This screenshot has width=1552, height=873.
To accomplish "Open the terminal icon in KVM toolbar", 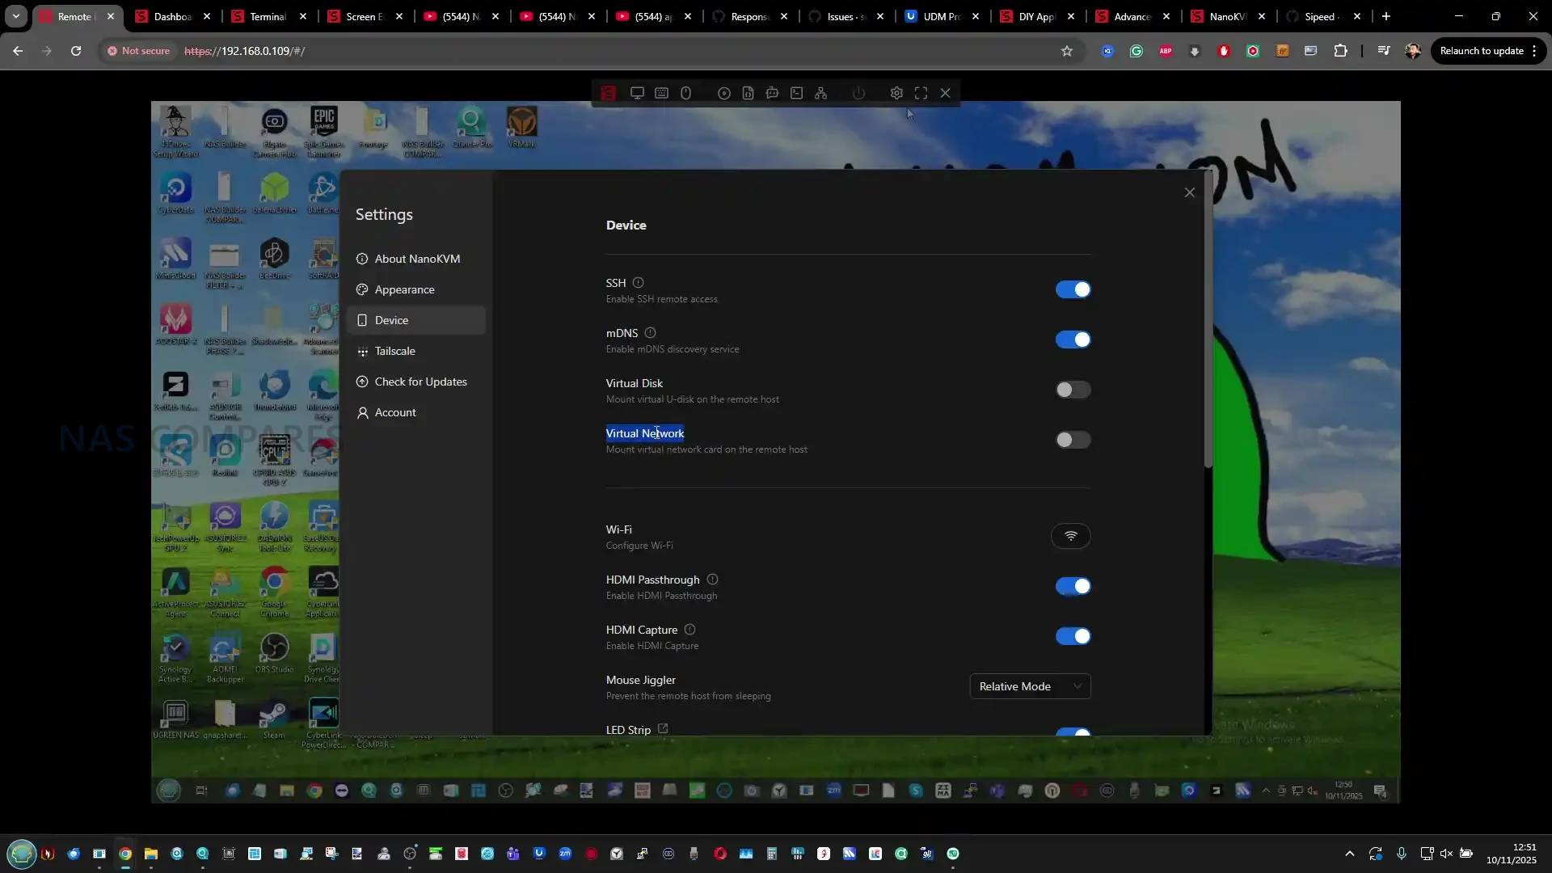I will (x=796, y=93).
